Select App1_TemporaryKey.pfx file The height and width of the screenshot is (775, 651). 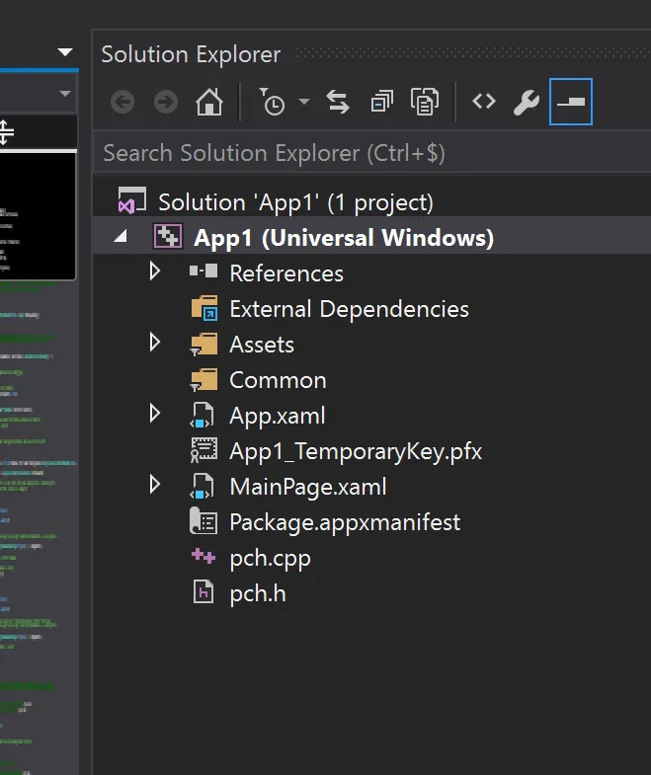pos(356,452)
